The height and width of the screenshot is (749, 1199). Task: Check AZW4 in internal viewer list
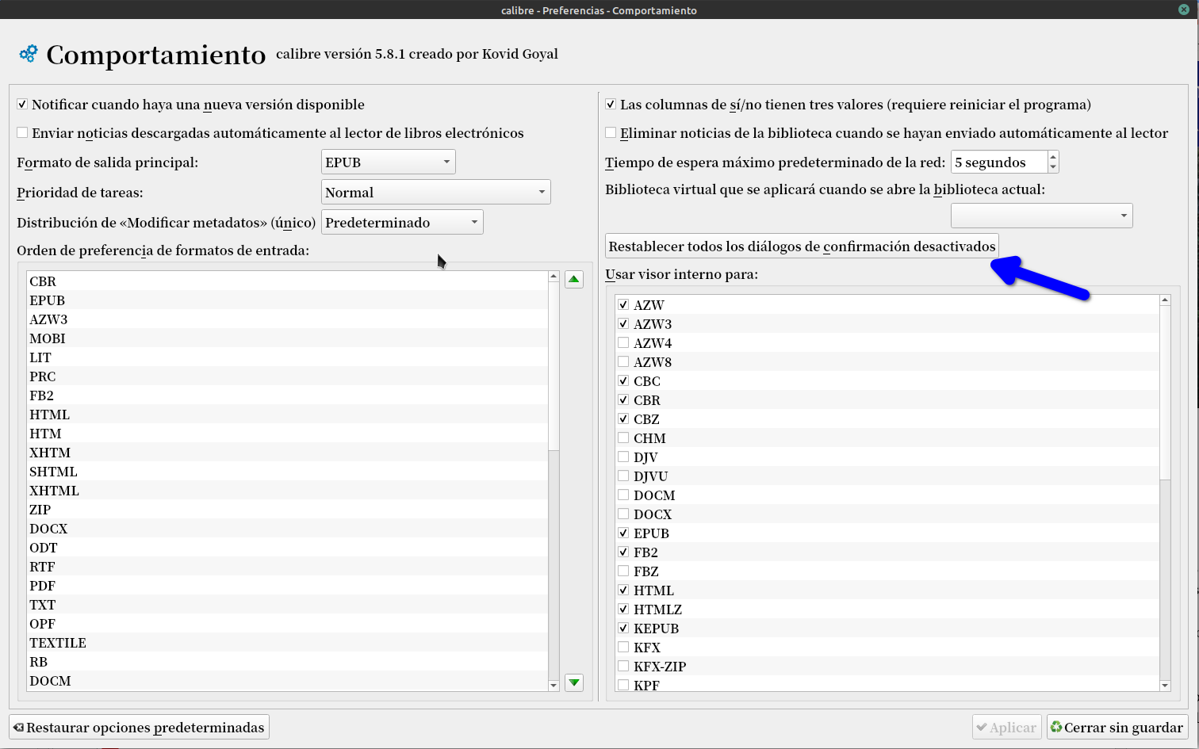pyautogui.click(x=623, y=343)
